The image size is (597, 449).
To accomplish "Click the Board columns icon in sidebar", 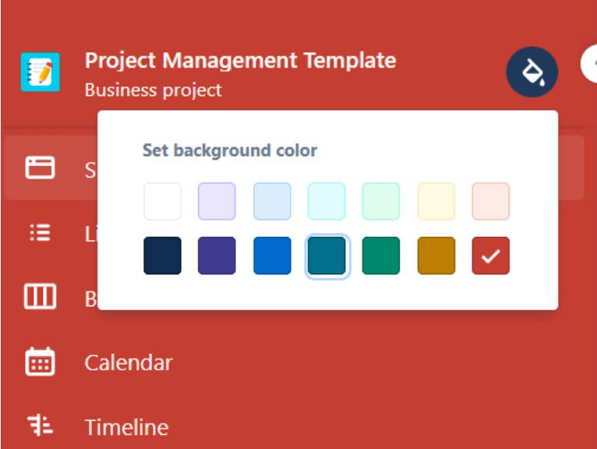I will (x=40, y=298).
